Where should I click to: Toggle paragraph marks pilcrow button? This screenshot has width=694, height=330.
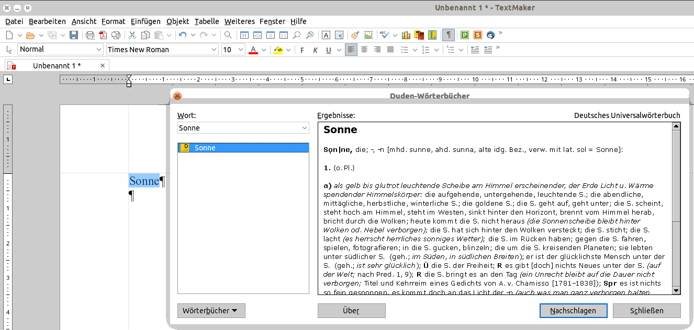tap(448, 35)
